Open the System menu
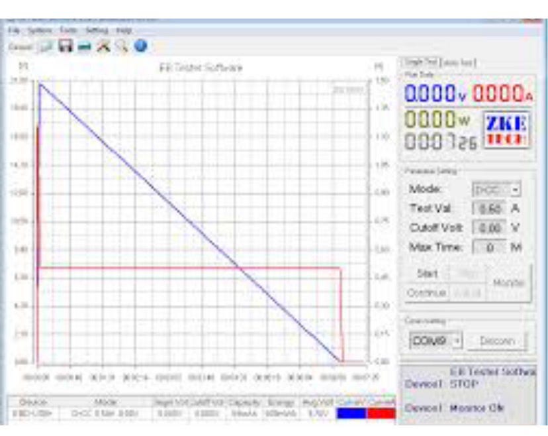The width and height of the screenshot is (548, 436). click(40, 30)
